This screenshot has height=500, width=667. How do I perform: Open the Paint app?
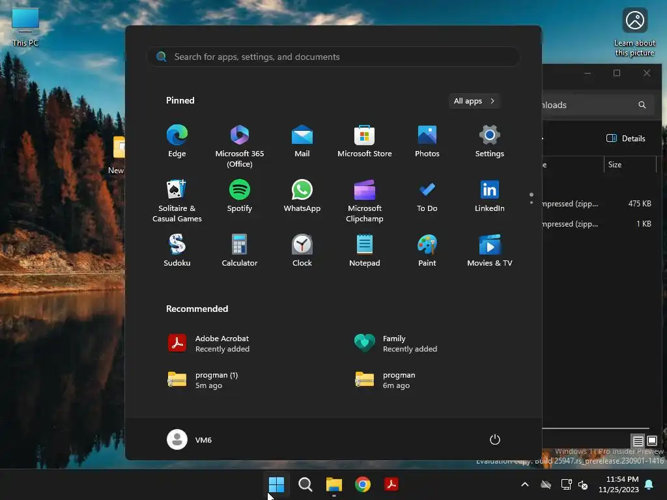click(x=427, y=251)
